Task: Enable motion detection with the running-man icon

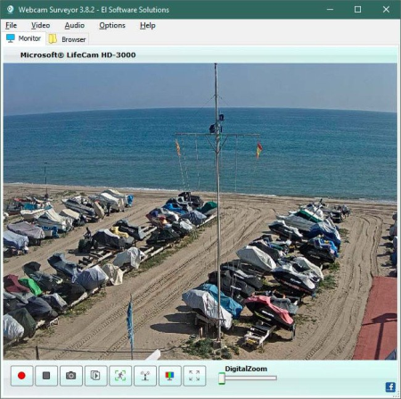Action: tap(120, 376)
